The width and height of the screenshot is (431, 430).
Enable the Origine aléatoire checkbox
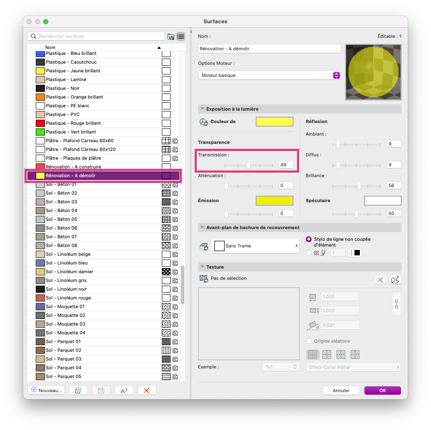(x=309, y=341)
